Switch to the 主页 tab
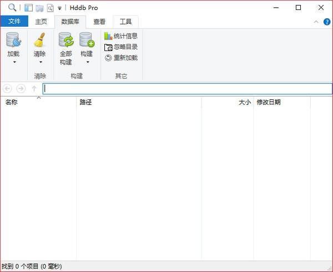333x272 pixels. coord(41,22)
